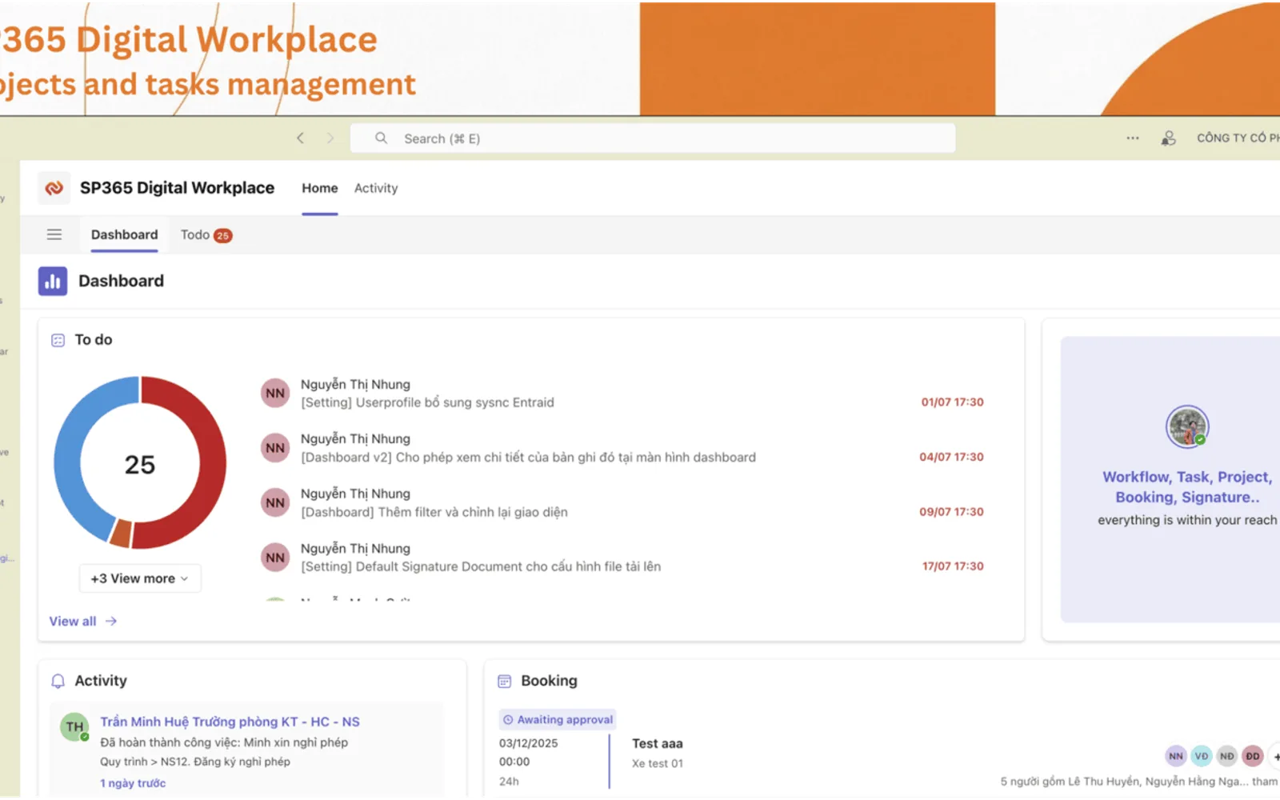Click the VĐ participant avatar in Booking
Viewport: 1280px width, 800px height.
(1202, 755)
